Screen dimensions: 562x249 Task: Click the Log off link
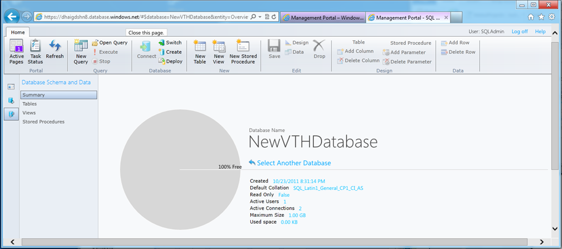[x=520, y=31]
